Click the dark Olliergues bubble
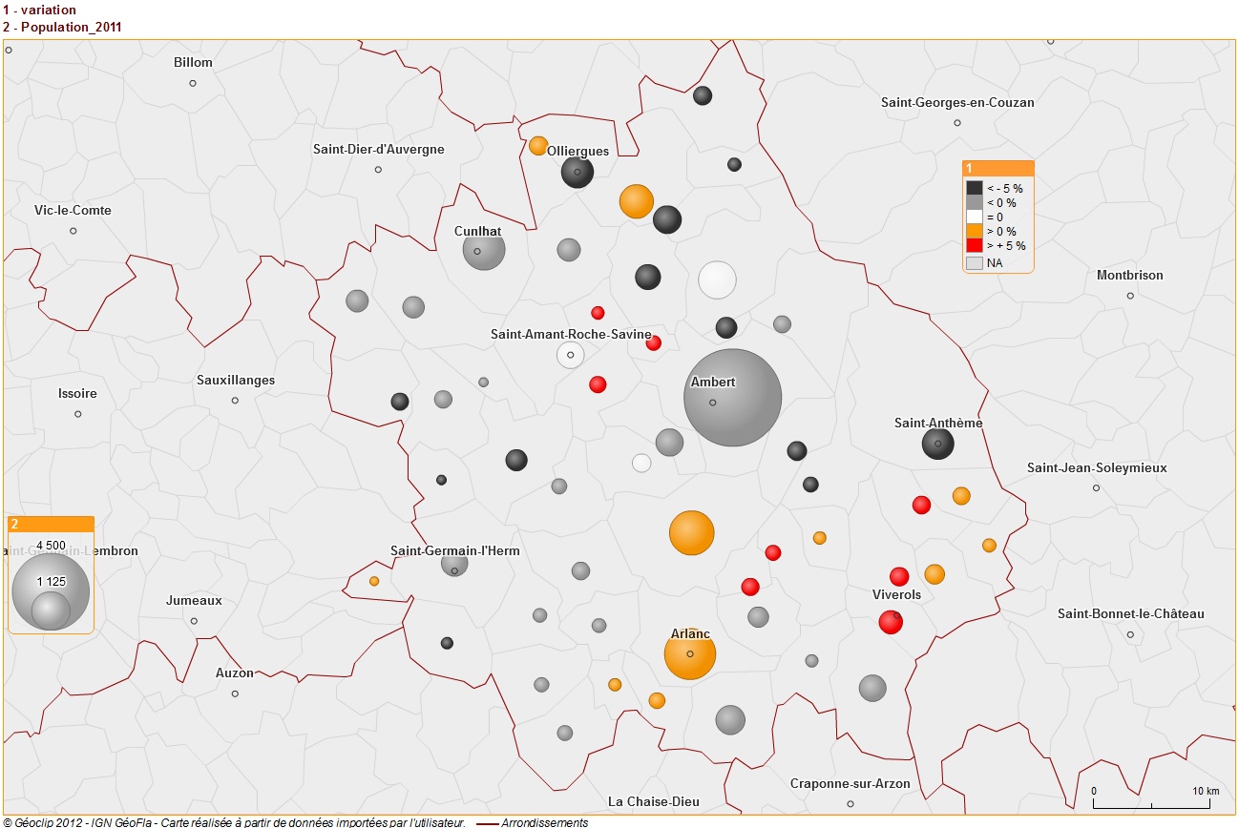 577,173
